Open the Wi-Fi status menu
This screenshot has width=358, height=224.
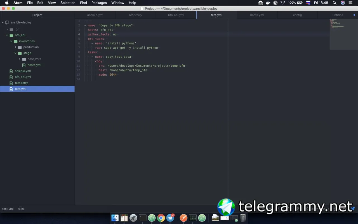point(283,3)
